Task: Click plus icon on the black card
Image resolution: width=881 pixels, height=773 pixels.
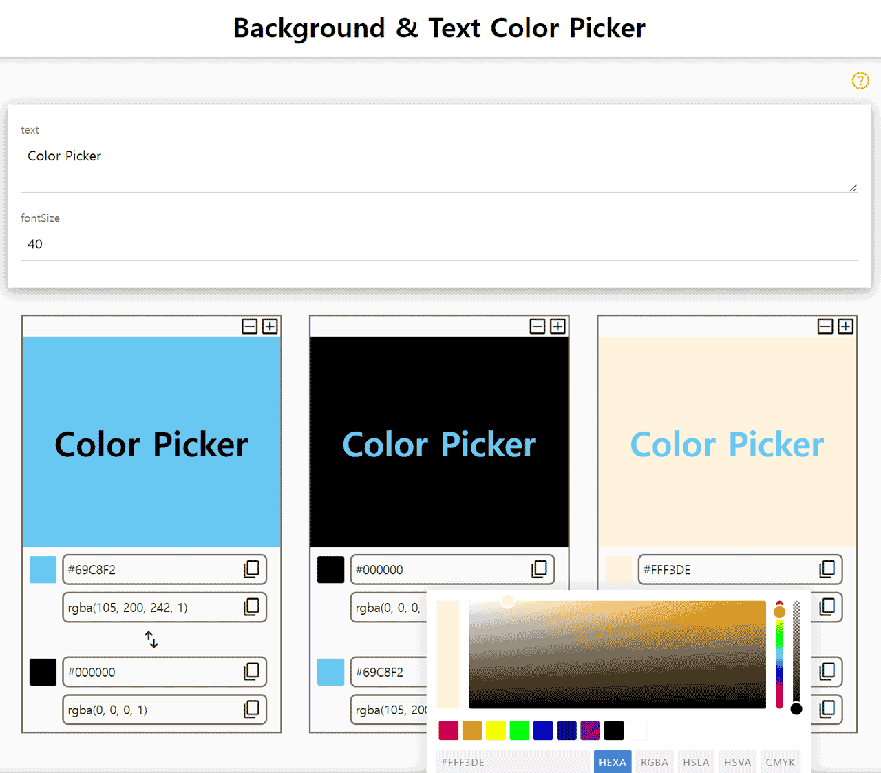Action: [x=558, y=326]
